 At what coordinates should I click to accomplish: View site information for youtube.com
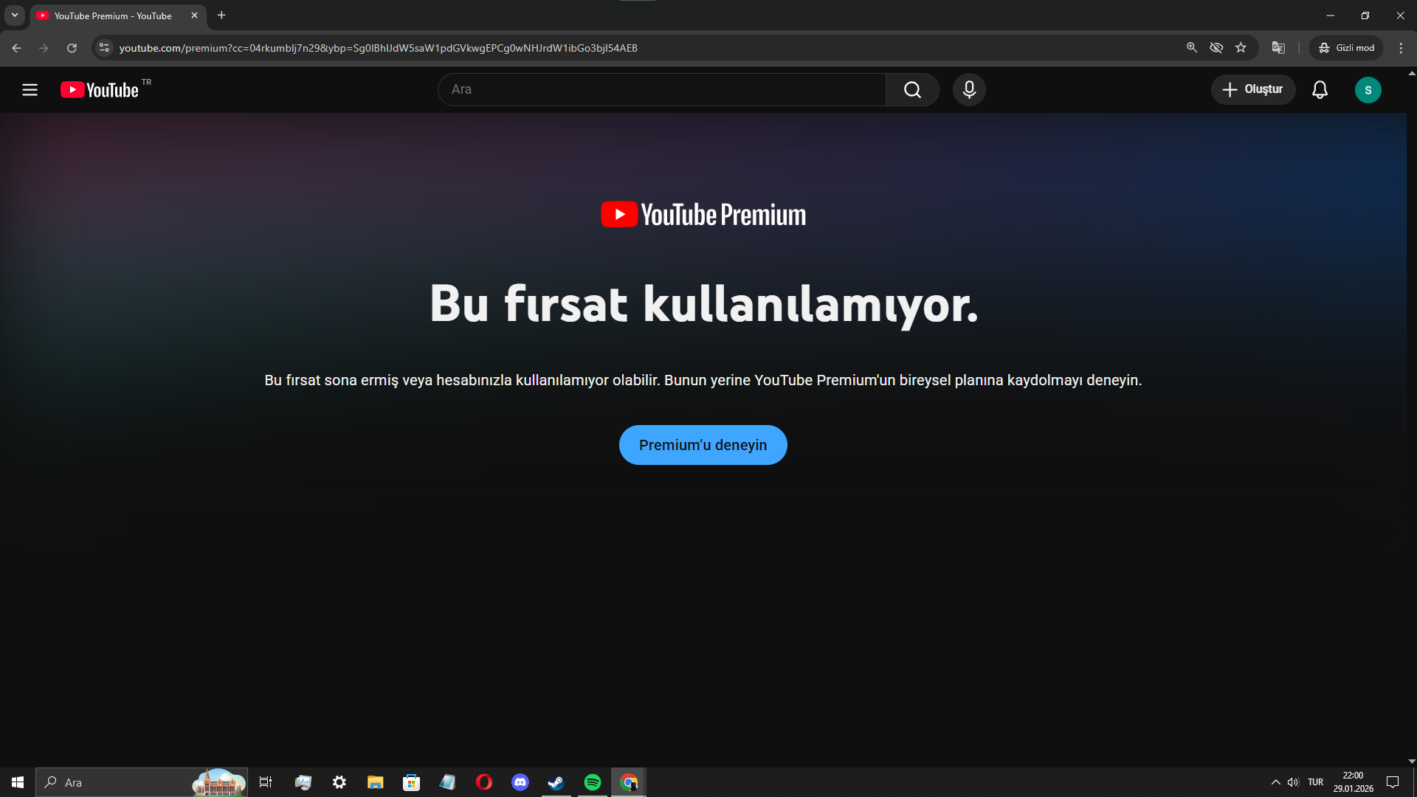tap(104, 48)
